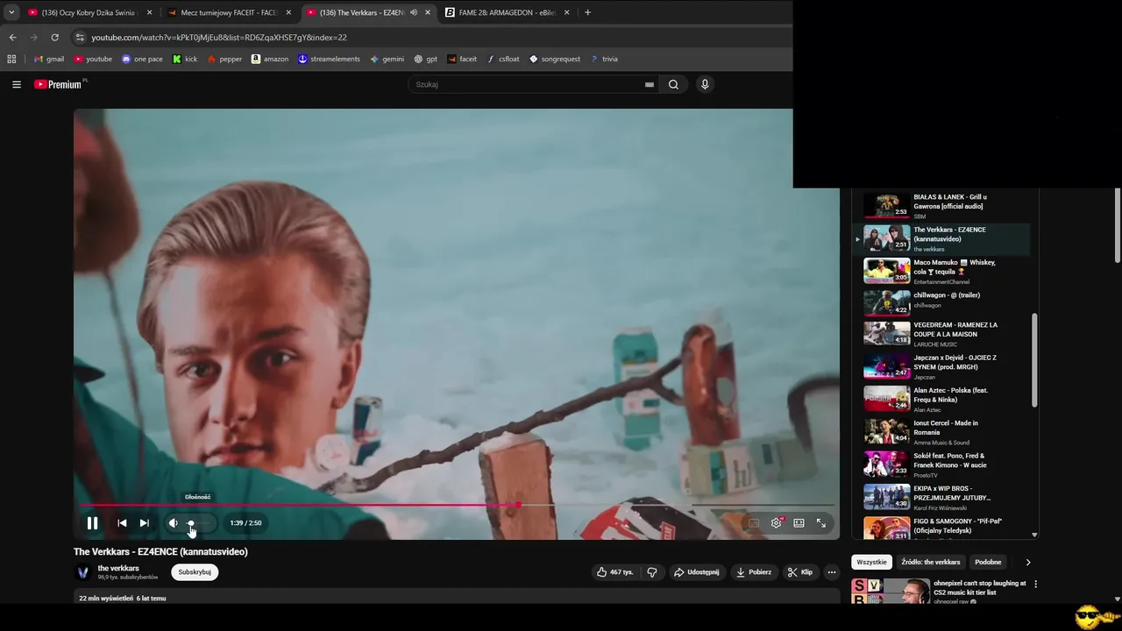Start voice search with the microphone icon

tap(705, 85)
